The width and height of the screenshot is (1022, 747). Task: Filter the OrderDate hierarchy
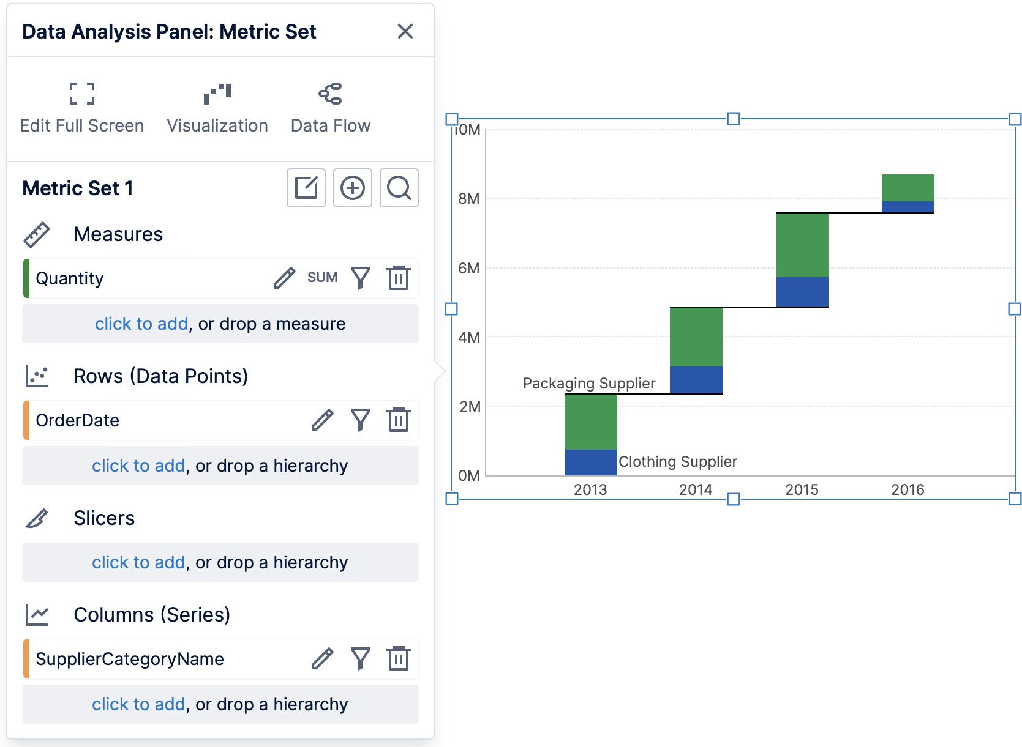point(361,420)
